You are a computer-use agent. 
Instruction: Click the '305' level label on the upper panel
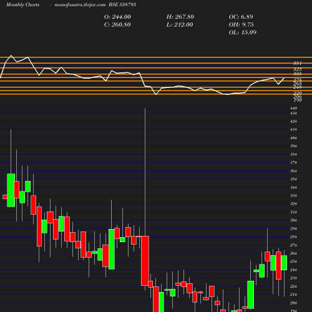298,74
